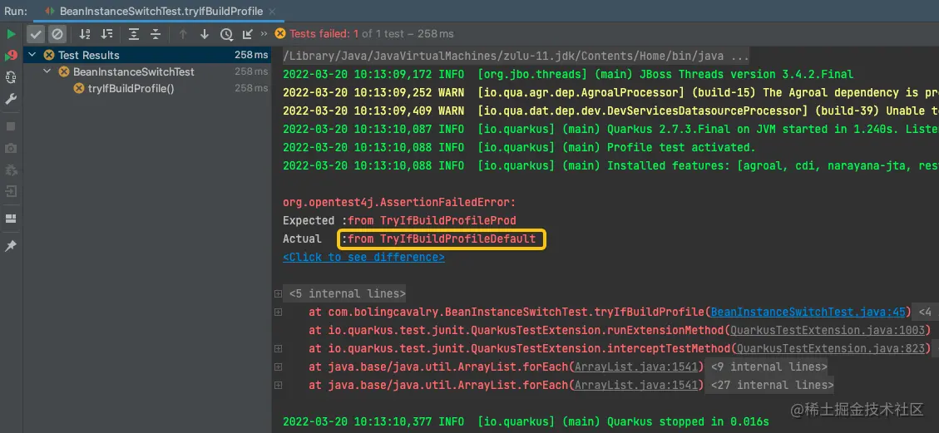939x433 pixels.
Task: Click Expected from TryIfBuildProfileProd line
Action: coord(399,221)
